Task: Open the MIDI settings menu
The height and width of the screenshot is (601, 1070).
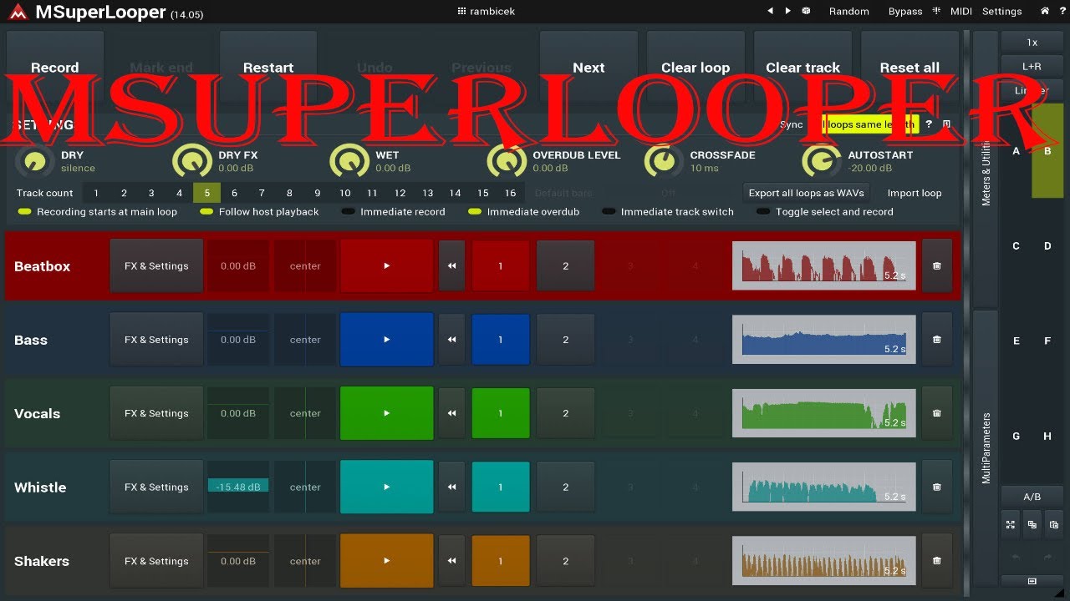Action: coord(961,12)
